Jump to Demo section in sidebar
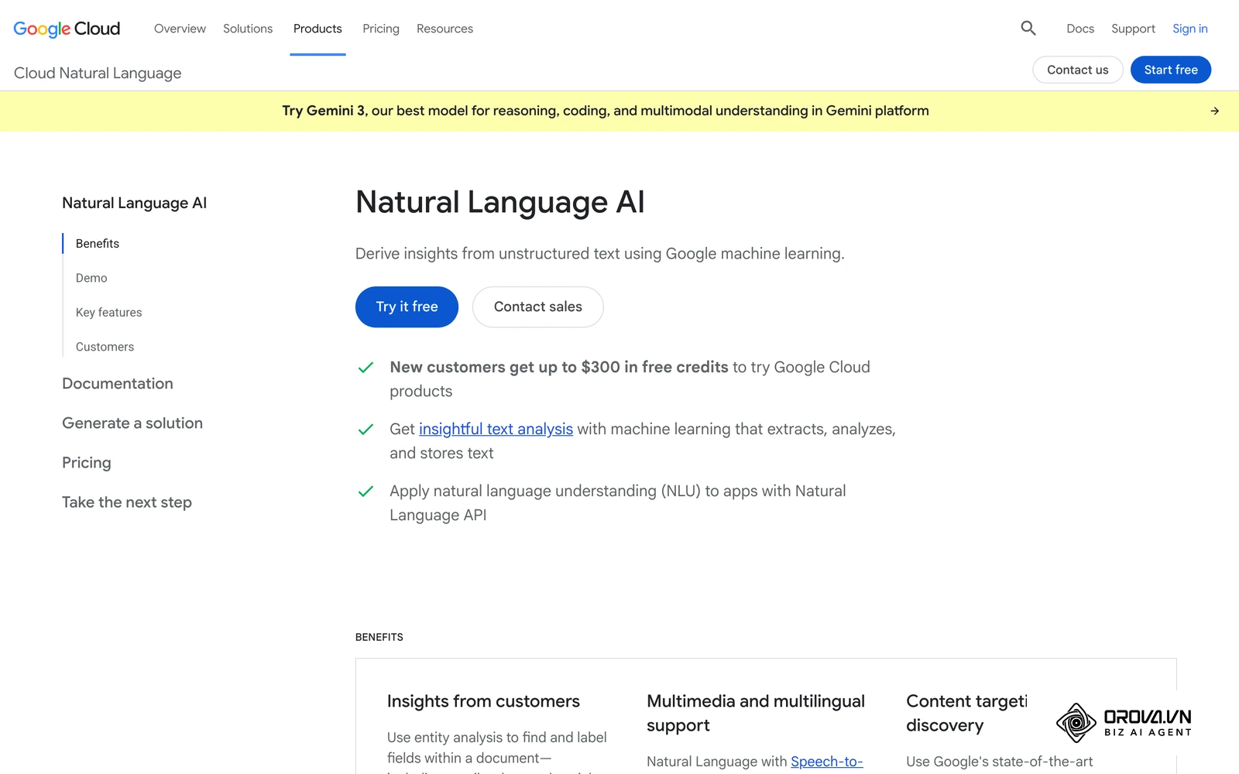 [91, 278]
